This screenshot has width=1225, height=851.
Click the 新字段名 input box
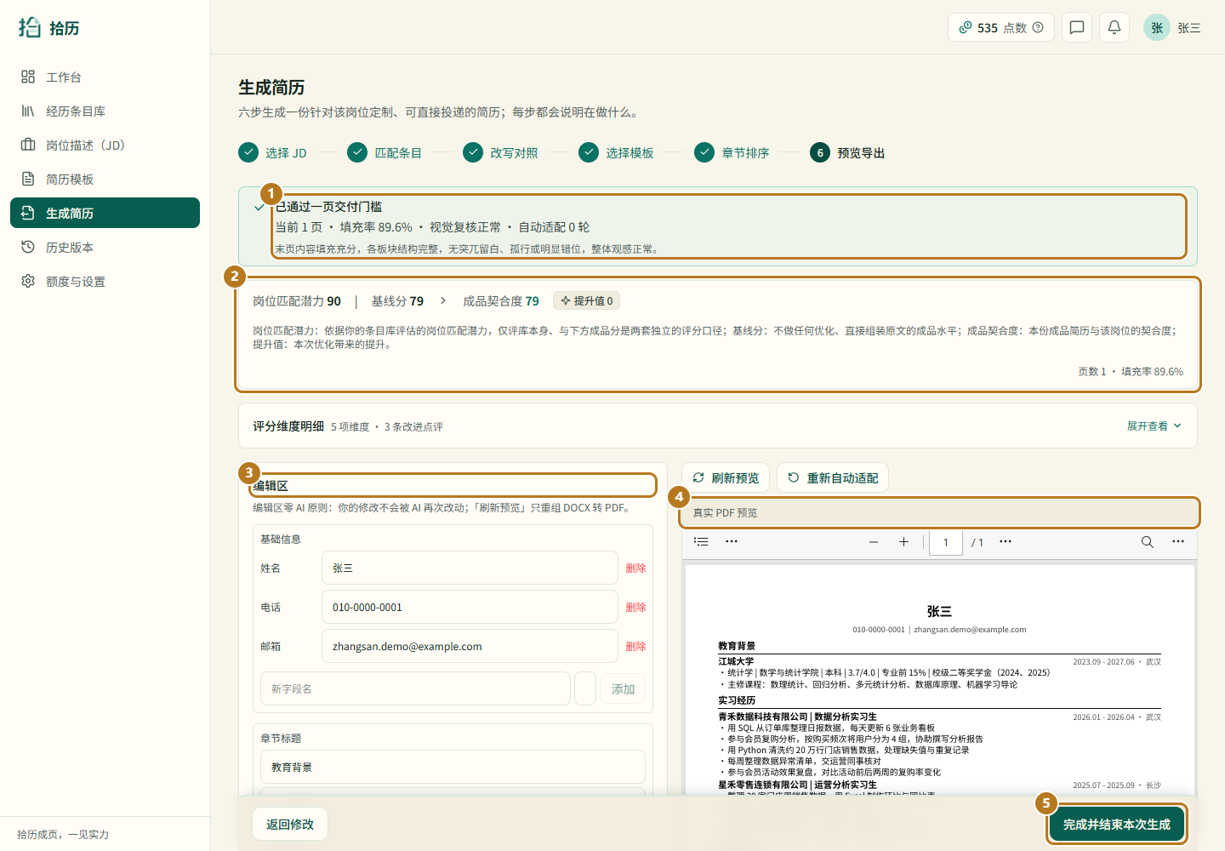coord(415,688)
